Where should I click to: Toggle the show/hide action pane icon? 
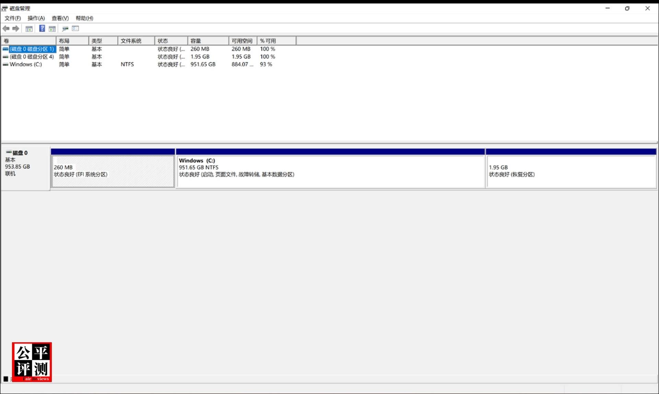[x=52, y=28]
